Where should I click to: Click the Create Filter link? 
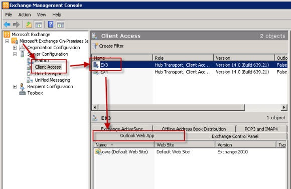[x=111, y=46]
